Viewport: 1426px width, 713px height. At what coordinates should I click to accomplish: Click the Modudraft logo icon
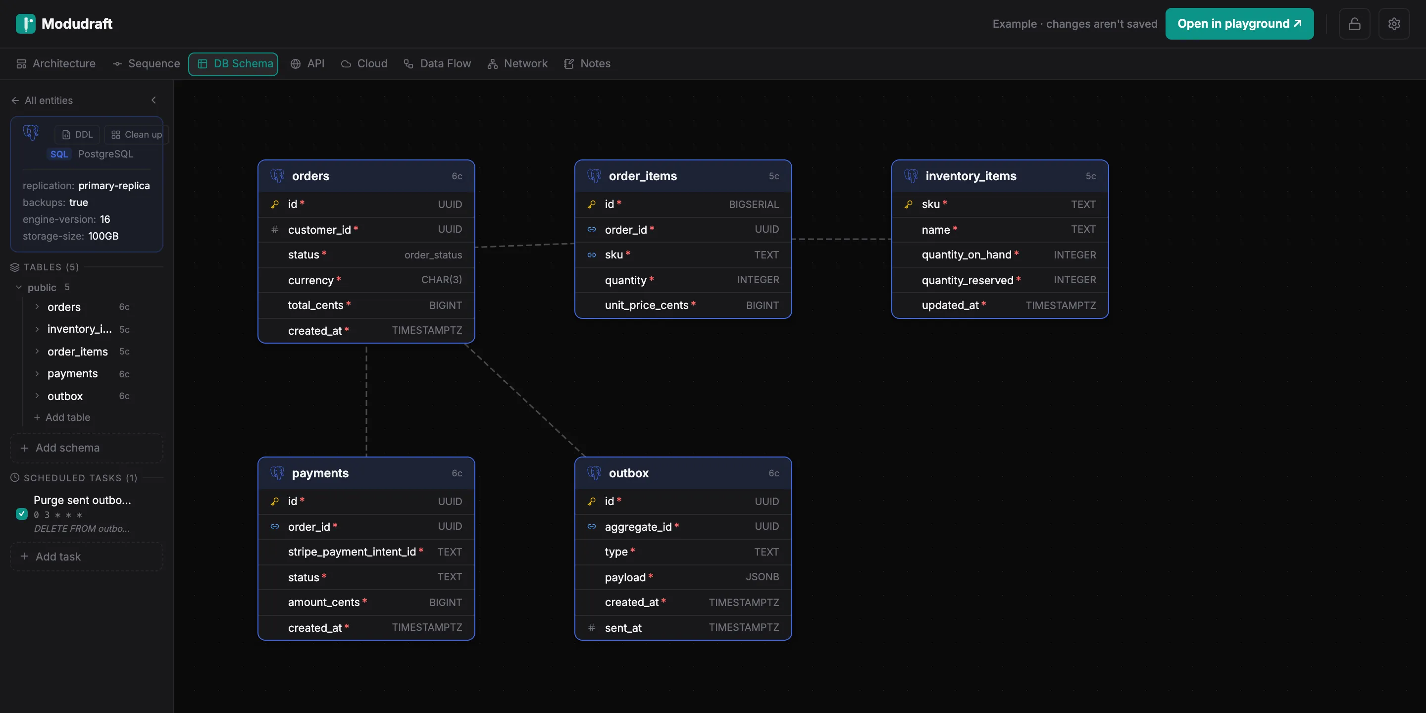click(x=25, y=24)
